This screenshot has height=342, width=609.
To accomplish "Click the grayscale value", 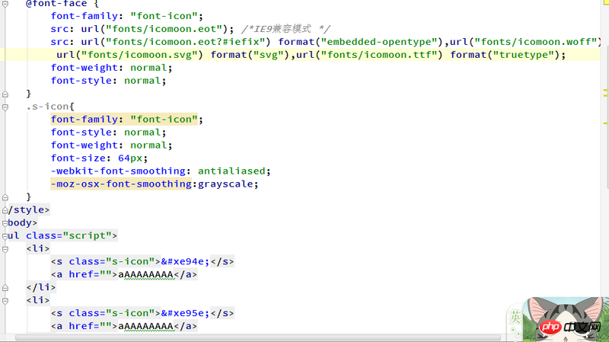I will pos(225,184).
